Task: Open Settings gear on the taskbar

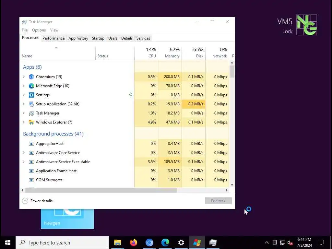Action: [181, 243]
